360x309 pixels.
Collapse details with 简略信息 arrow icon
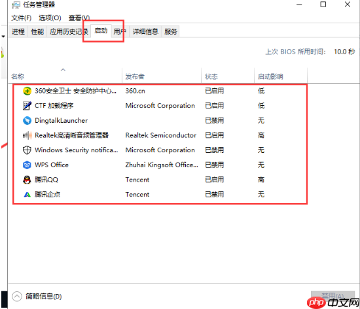[x=17, y=297]
